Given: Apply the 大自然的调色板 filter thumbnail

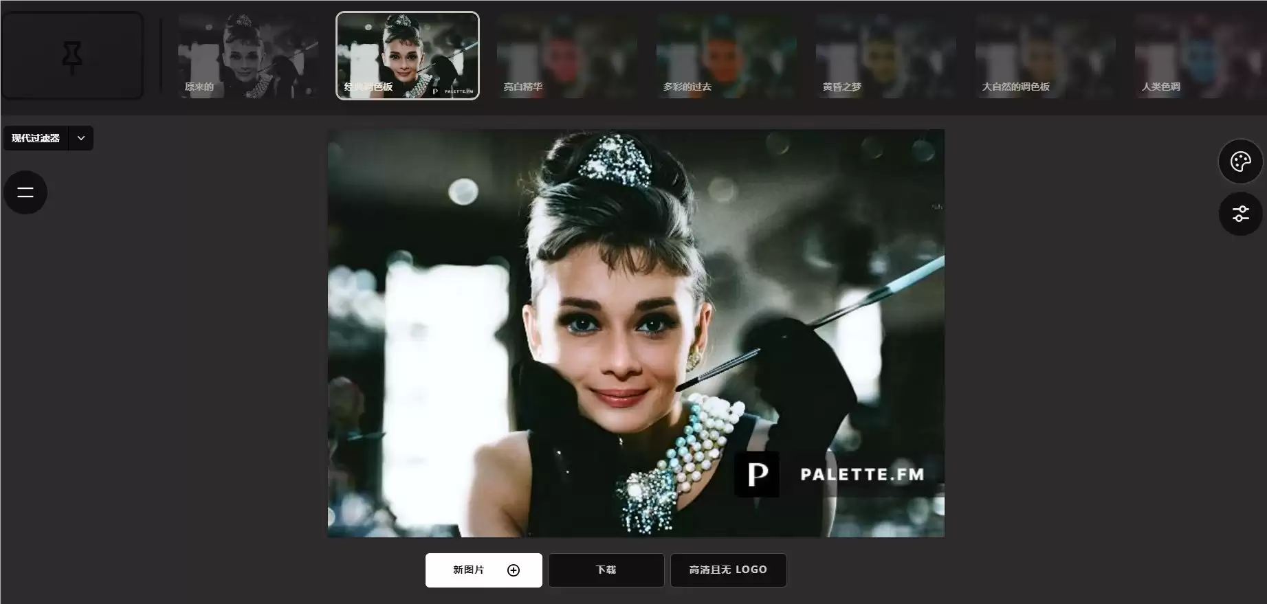Looking at the screenshot, I should (1046, 56).
